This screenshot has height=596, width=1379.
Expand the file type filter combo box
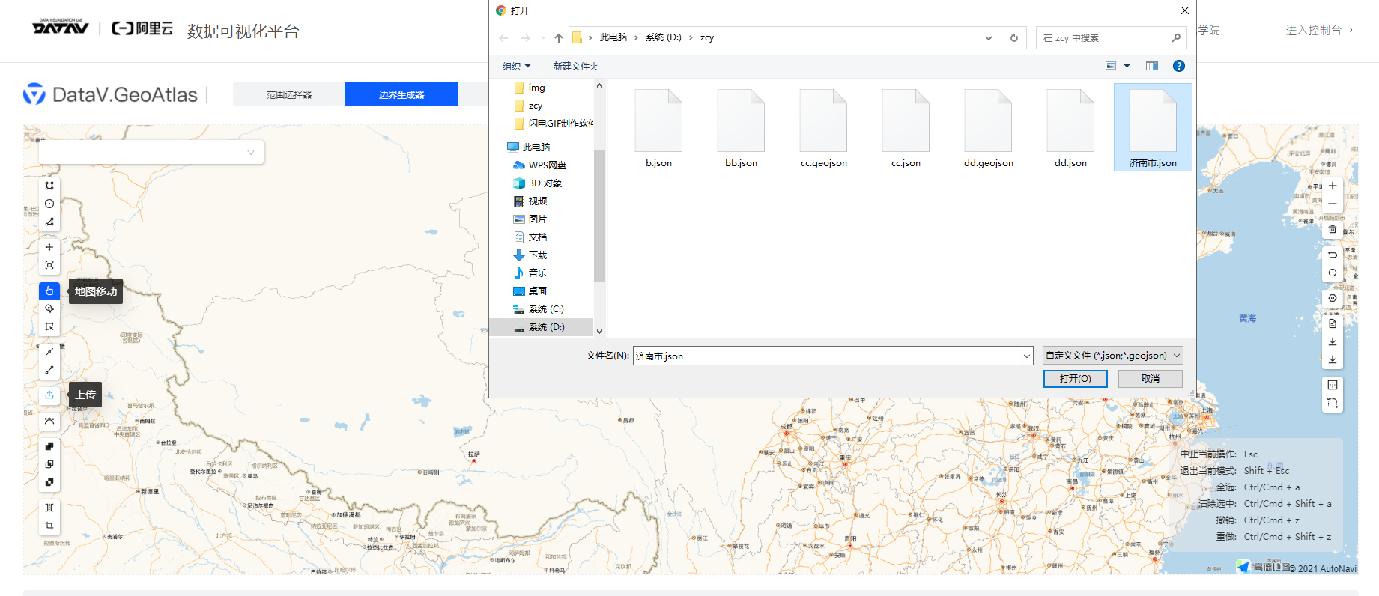[1113, 356]
